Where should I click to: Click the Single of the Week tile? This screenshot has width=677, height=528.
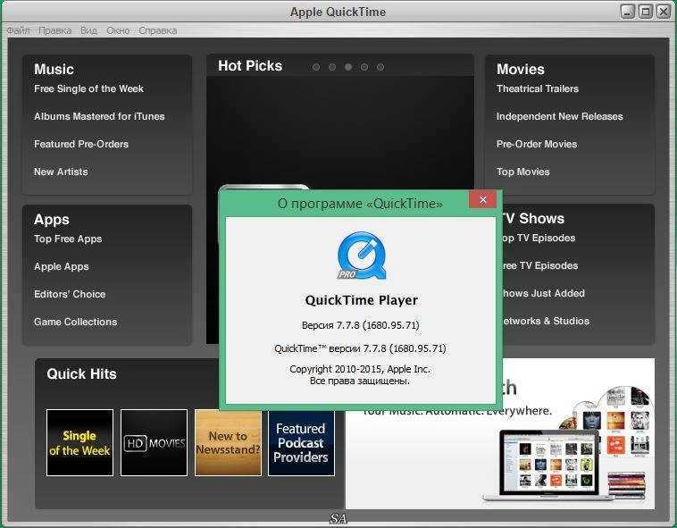tap(79, 442)
